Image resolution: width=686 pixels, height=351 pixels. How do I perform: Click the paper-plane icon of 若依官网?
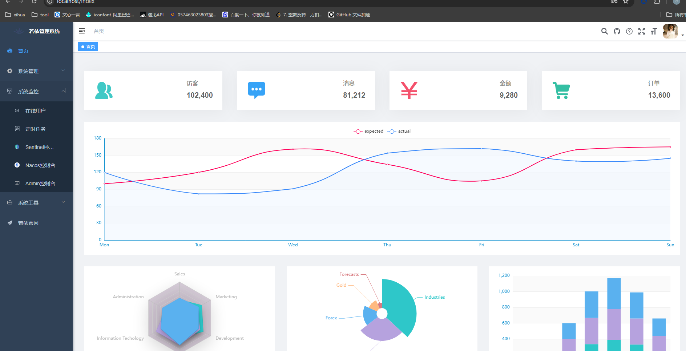[x=10, y=223]
